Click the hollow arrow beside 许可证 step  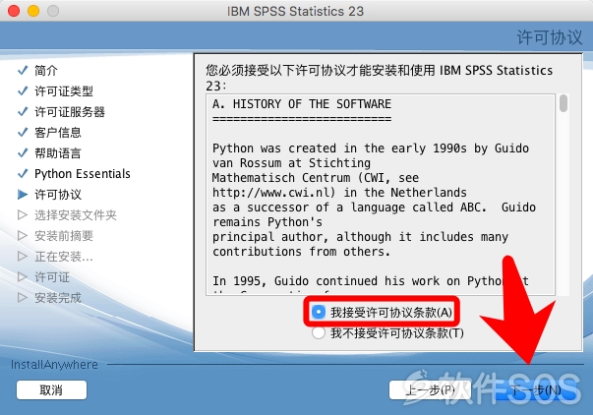pos(23,277)
